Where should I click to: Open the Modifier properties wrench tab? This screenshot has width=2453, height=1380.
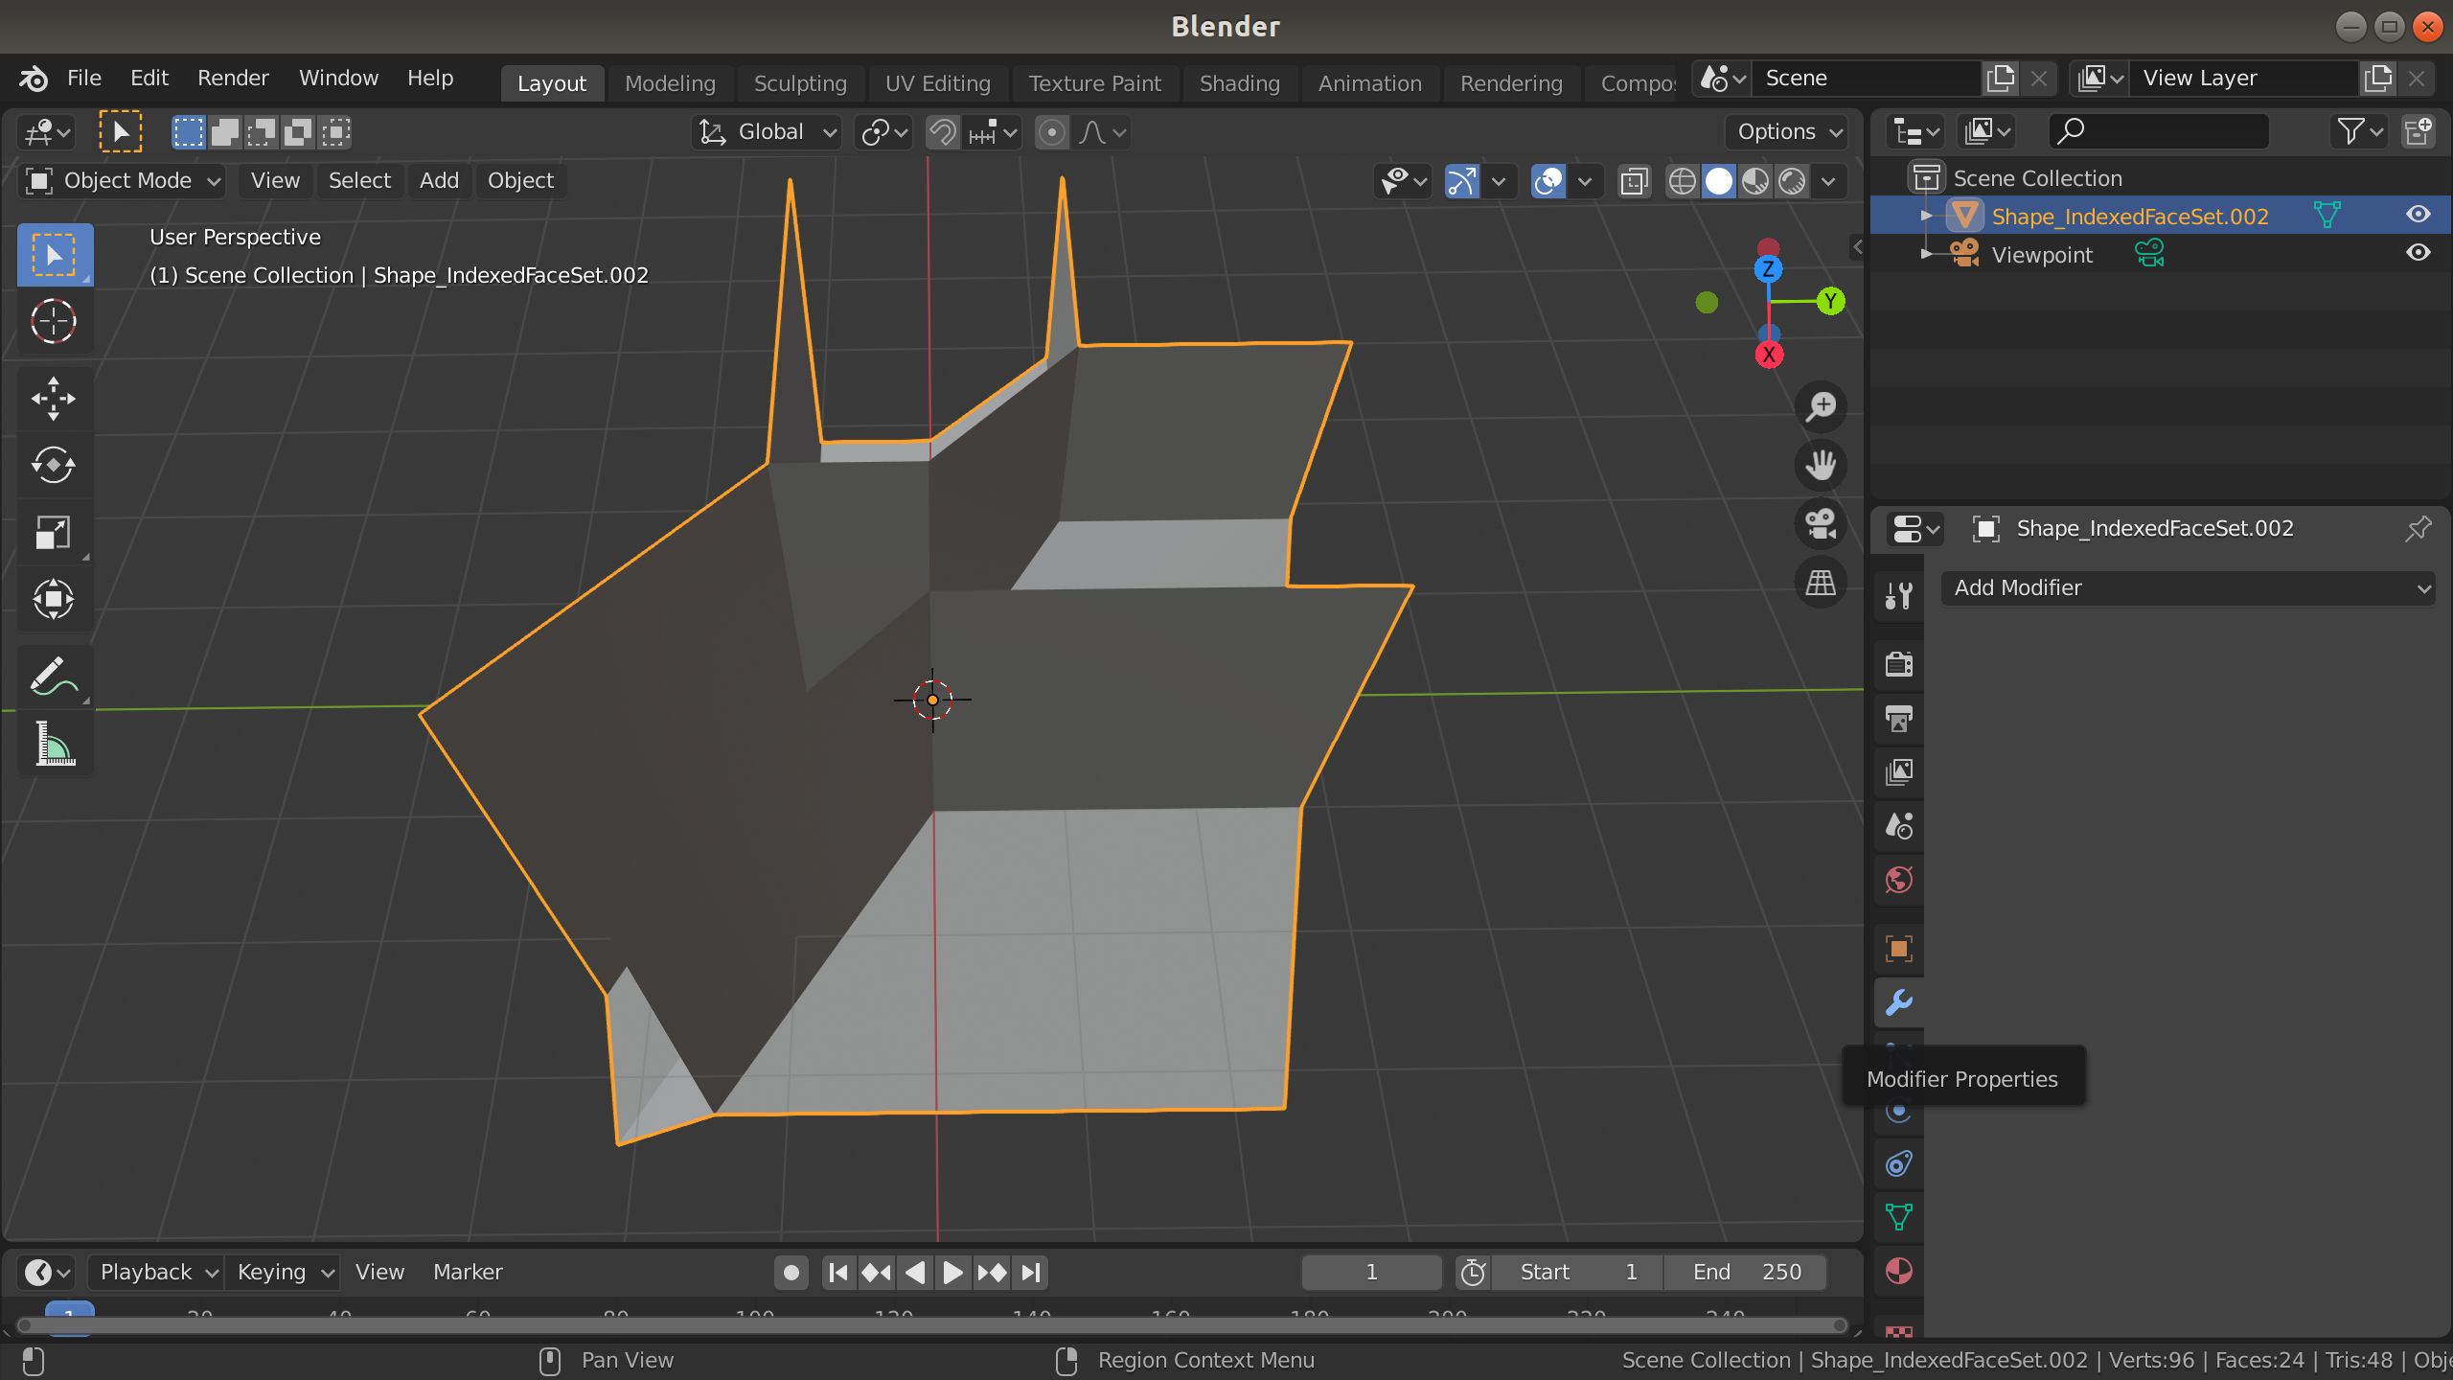pos(1898,1002)
